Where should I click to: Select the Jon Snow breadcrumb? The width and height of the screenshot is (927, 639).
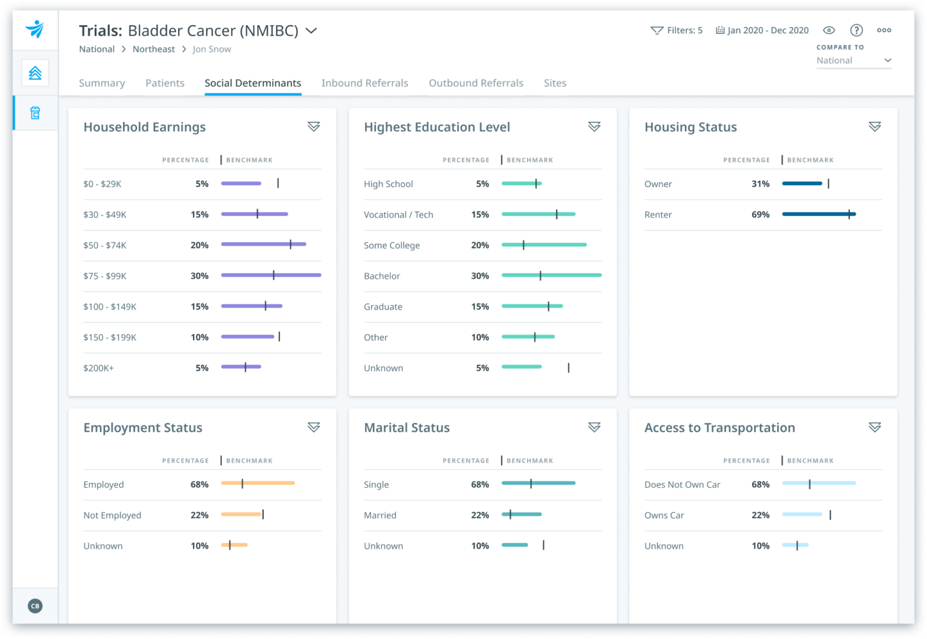click(x=211, y=49)
